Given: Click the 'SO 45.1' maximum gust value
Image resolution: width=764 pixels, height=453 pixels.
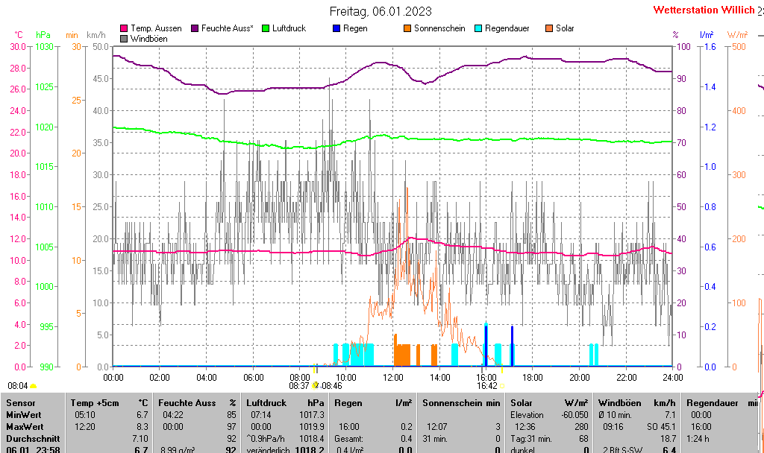Looking at the screenshot, I should tap(661, 427).
